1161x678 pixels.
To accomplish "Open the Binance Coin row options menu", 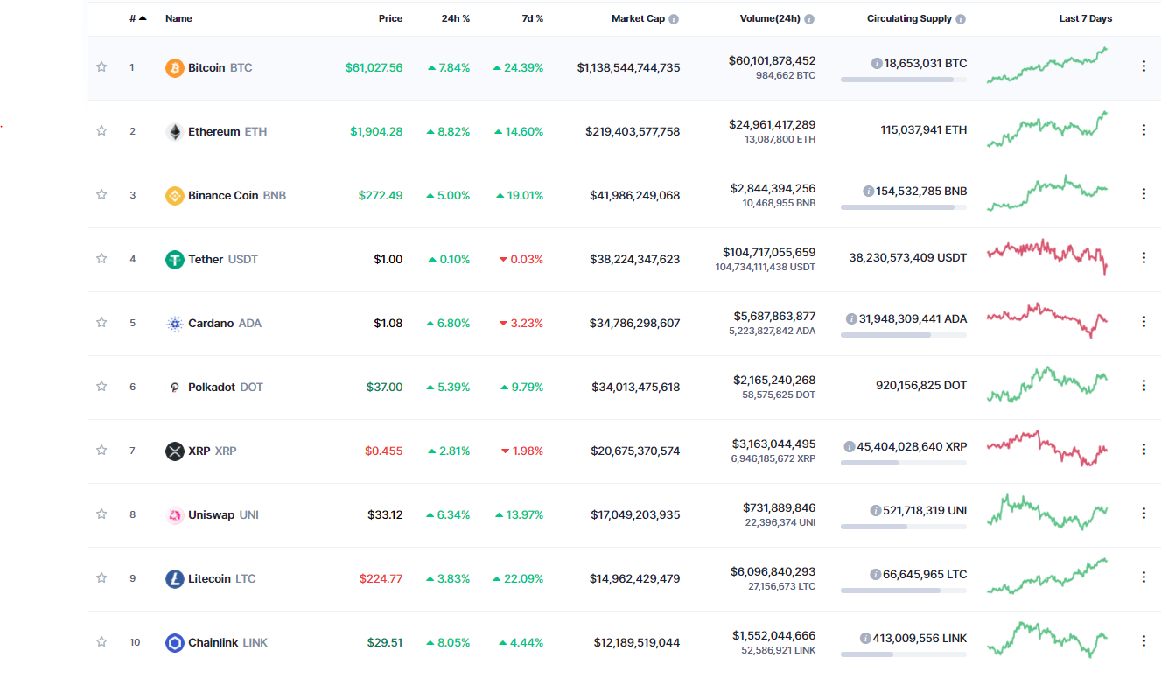I will click(x=1144, y=193).
